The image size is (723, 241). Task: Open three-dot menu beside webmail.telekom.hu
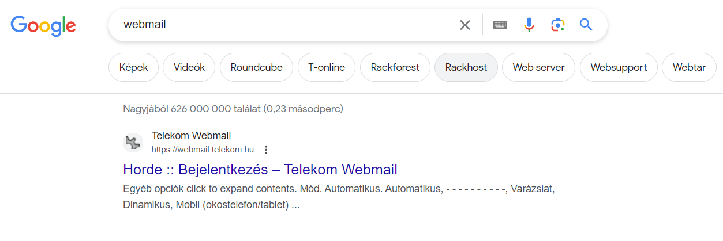[266, 150]
